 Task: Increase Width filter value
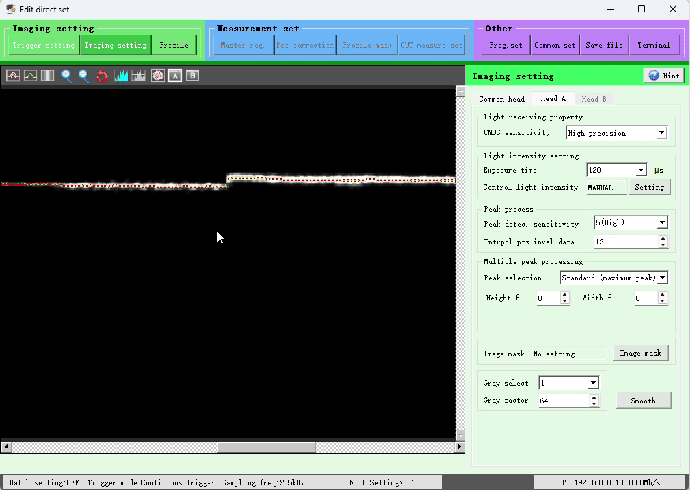pos(663,295)
